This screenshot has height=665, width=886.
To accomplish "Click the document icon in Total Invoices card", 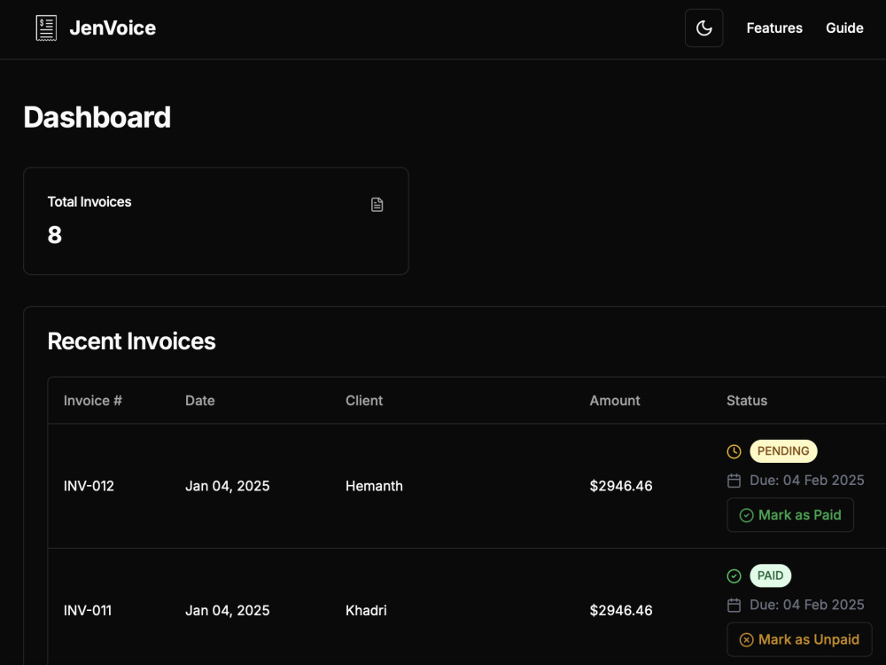I will [x=377, y=205].
